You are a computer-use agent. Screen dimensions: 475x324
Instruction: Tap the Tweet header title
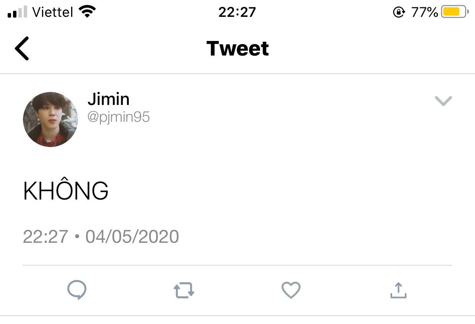coord(237,49)
